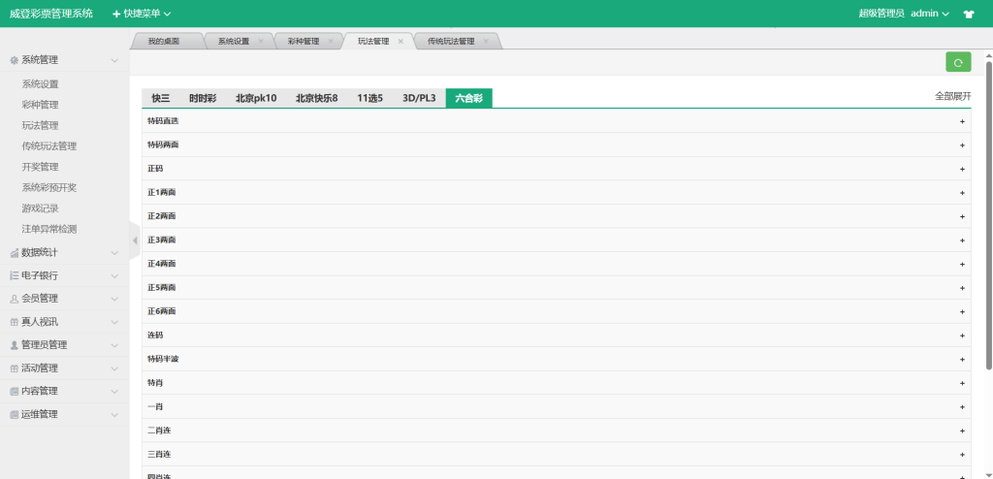Collapse the sidebar using the arrow handle
Viewport: 993px width, 479px height.
pyautogui.click(x=134, y=239)
